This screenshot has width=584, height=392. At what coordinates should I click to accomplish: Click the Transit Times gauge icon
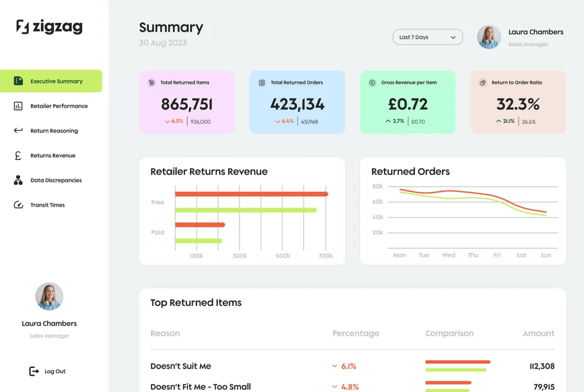18,205
